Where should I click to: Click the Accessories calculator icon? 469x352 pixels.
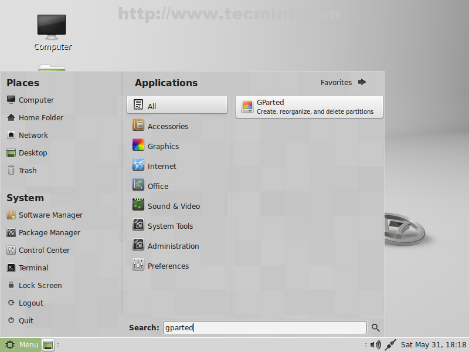[x=138, y=125]
